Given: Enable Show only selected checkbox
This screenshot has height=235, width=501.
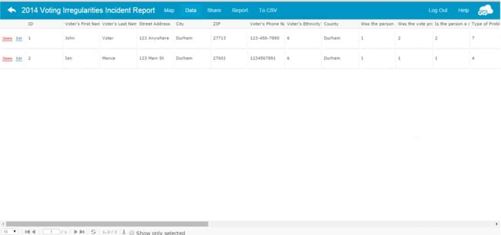Looking at the screenshot, I should point(132,233).
